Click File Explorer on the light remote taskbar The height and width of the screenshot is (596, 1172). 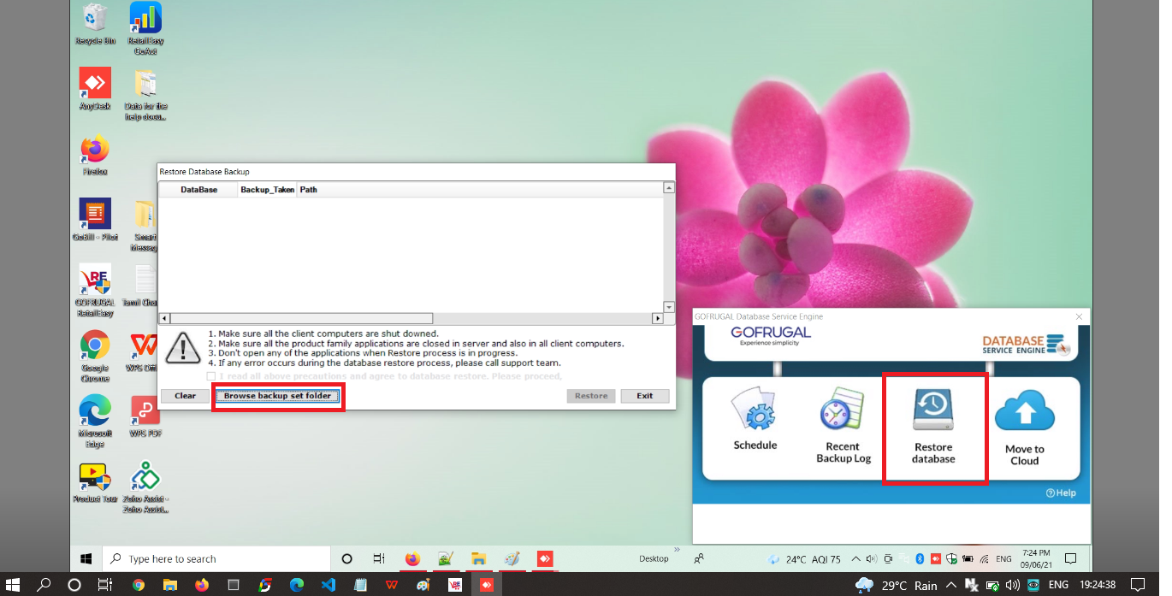coord(479,559)
